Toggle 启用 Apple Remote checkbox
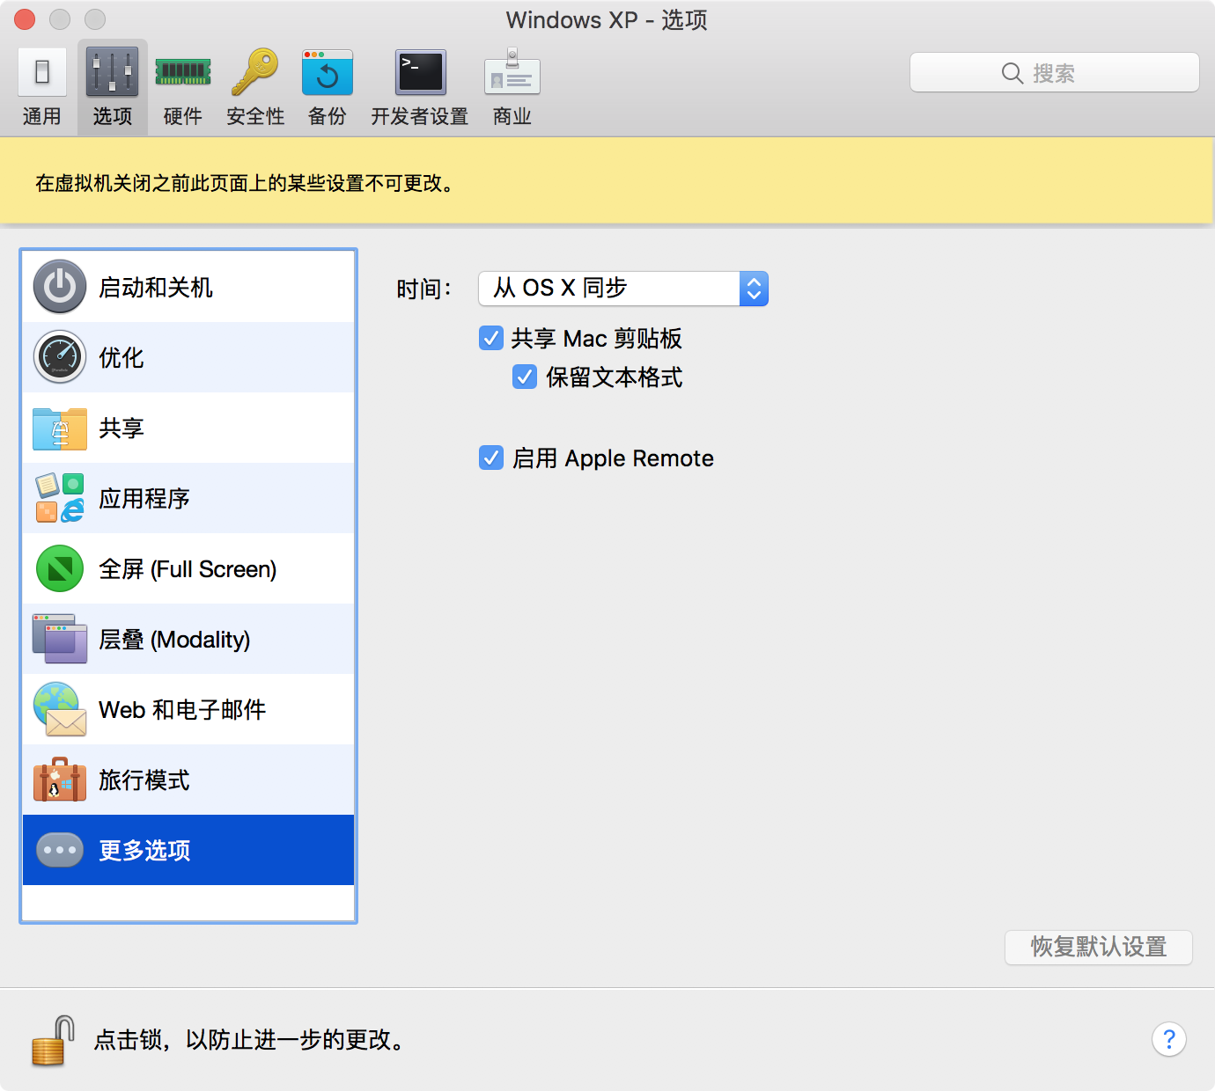Image resolution: width=1215 pixels, height=1091 pixels. 491,458
